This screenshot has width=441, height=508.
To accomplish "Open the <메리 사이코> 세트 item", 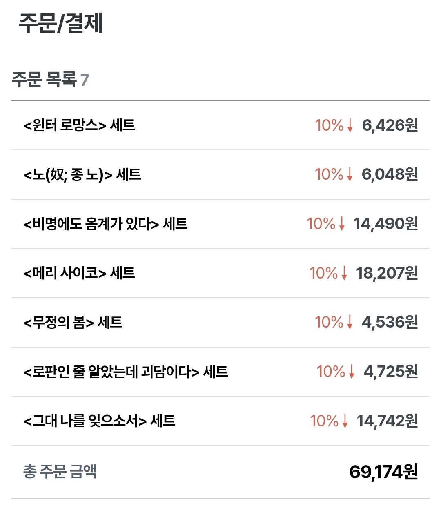I will [220, 273].
